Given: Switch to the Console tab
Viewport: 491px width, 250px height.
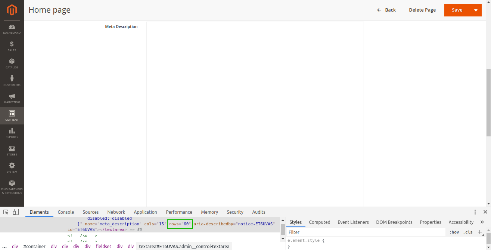Looking at the screenshot, I should 66,212.
